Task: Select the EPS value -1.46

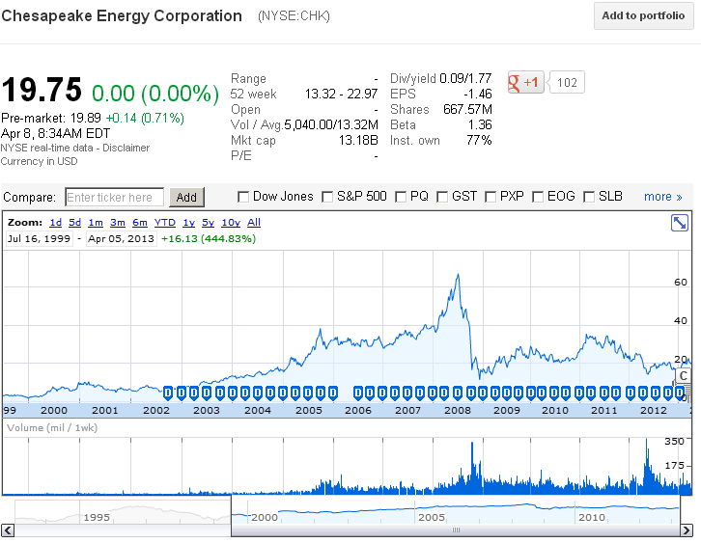Action: pos(477,95)
